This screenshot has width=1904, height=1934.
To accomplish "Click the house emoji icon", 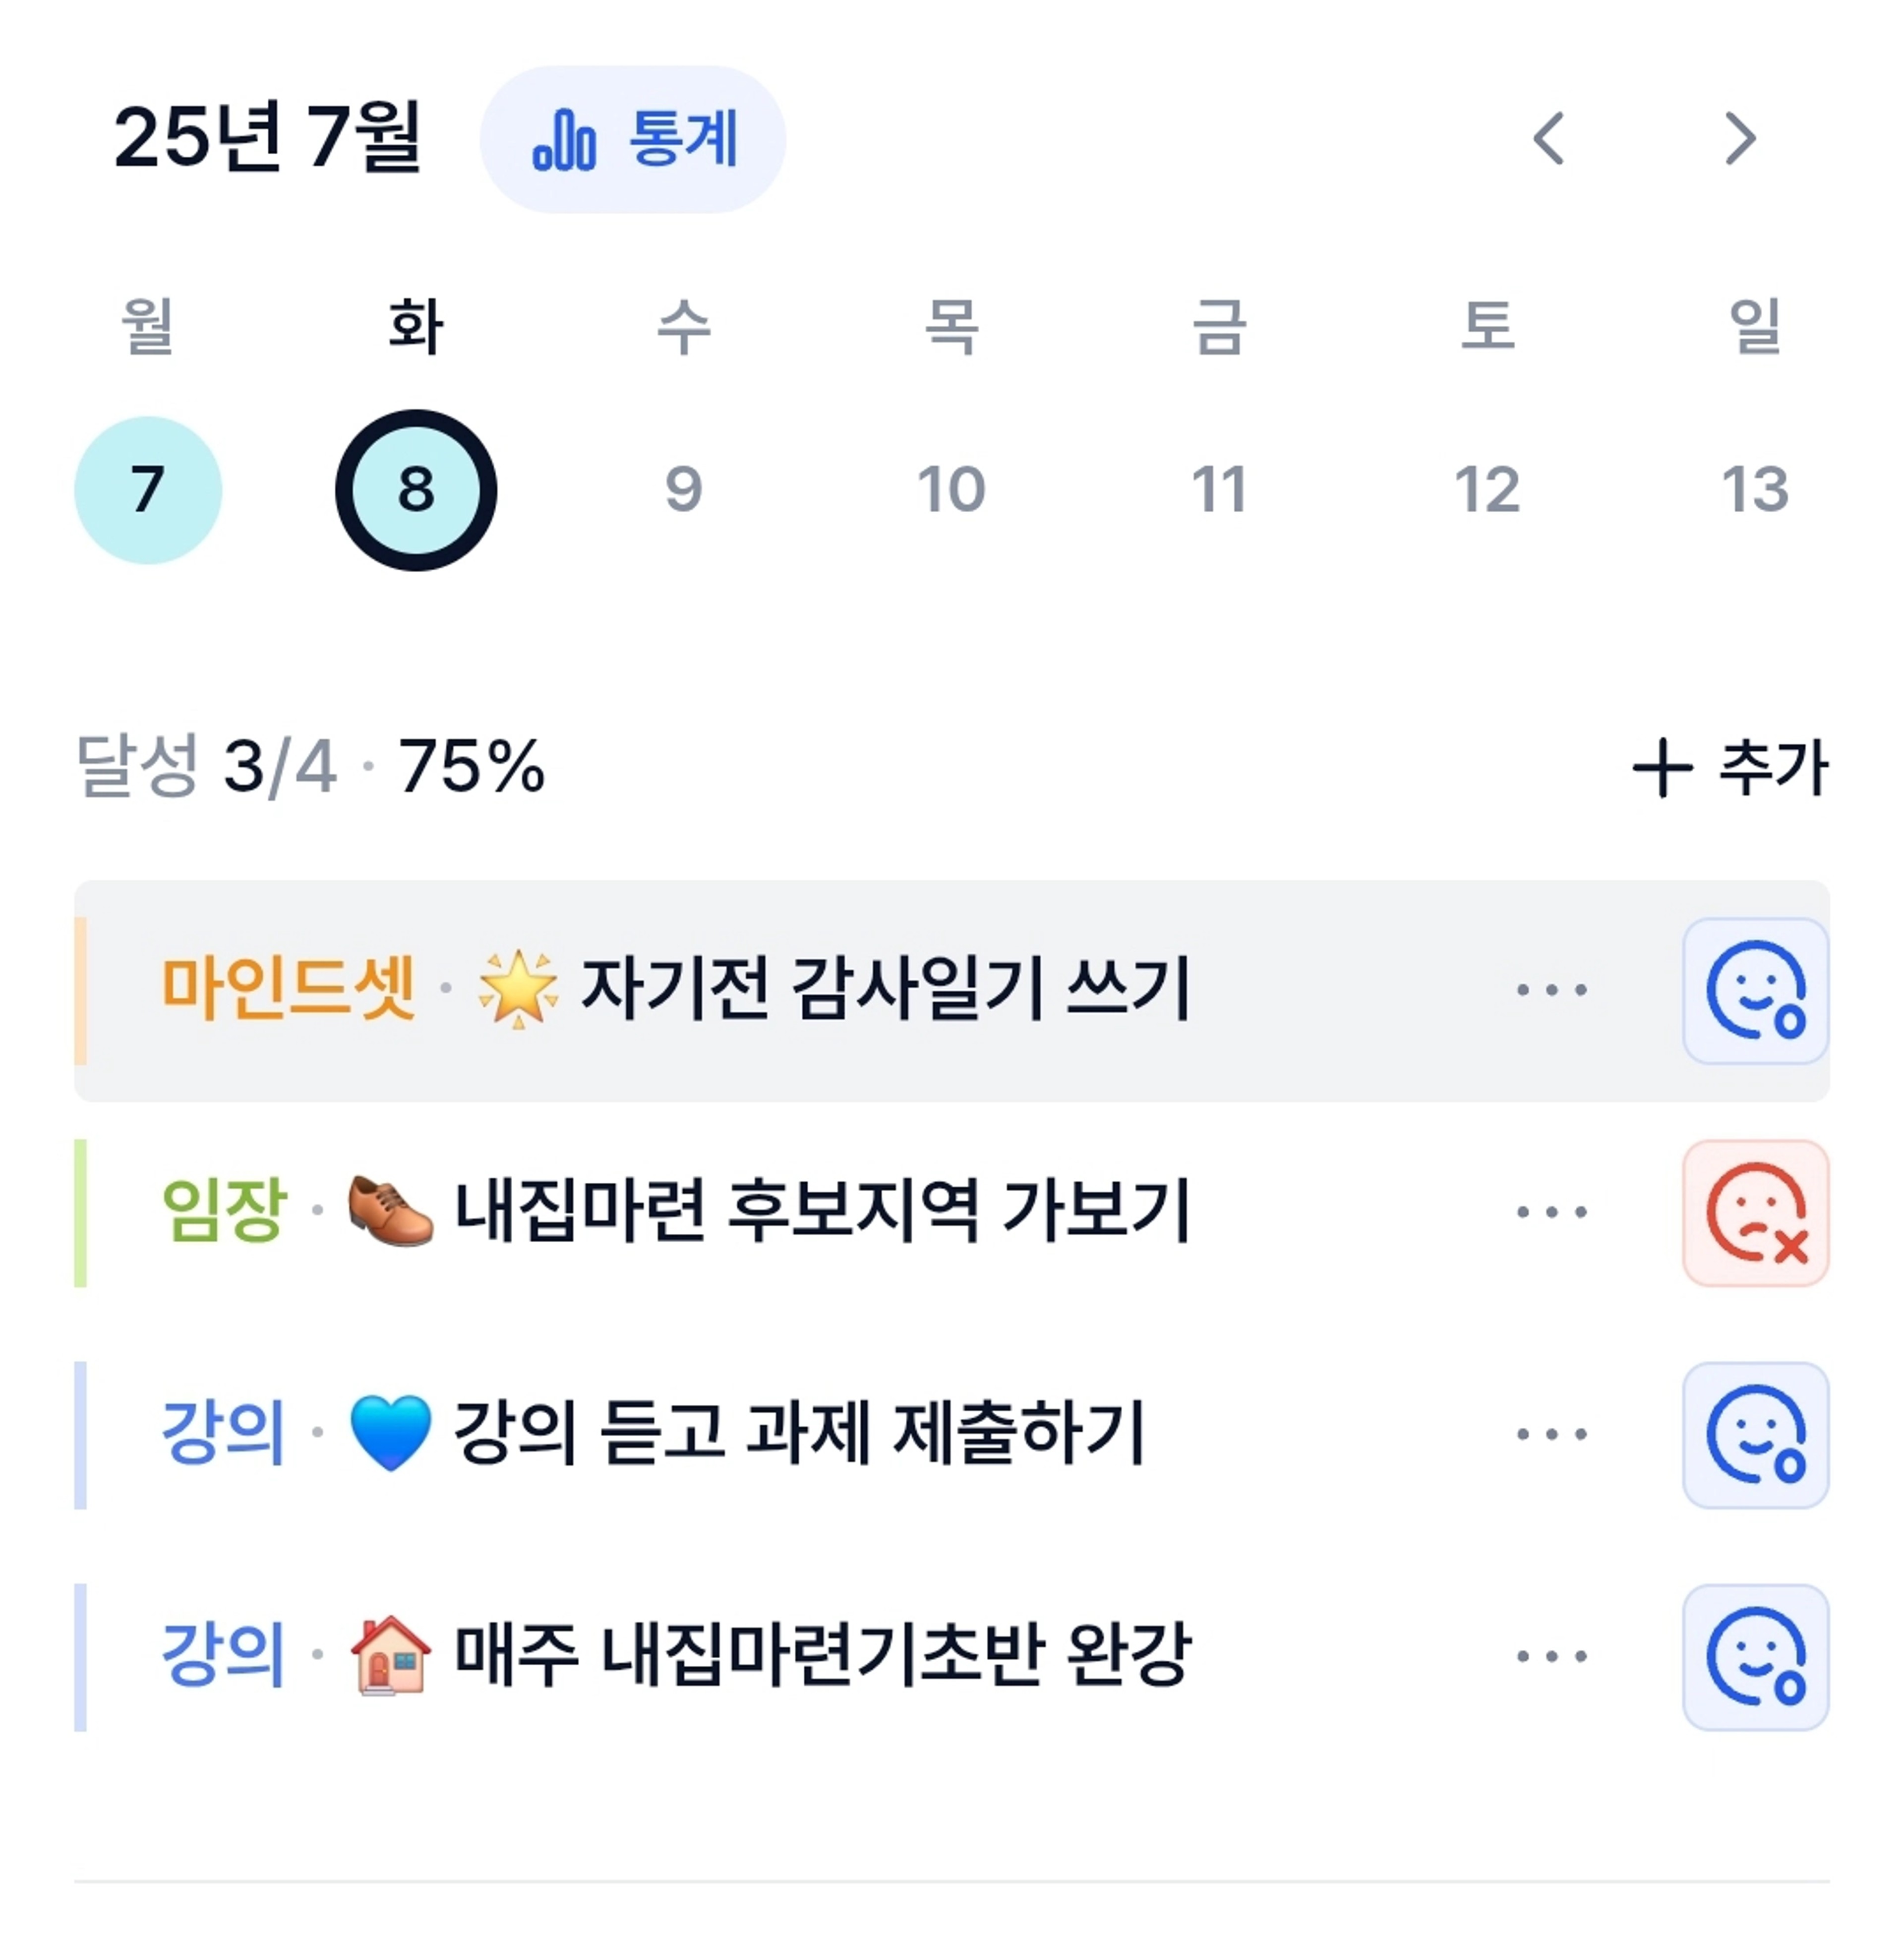I will click(x=390, y=1655).
